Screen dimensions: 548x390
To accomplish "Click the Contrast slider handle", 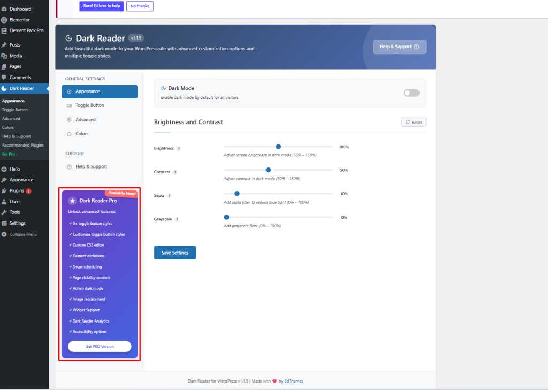I will coord(268,170).
